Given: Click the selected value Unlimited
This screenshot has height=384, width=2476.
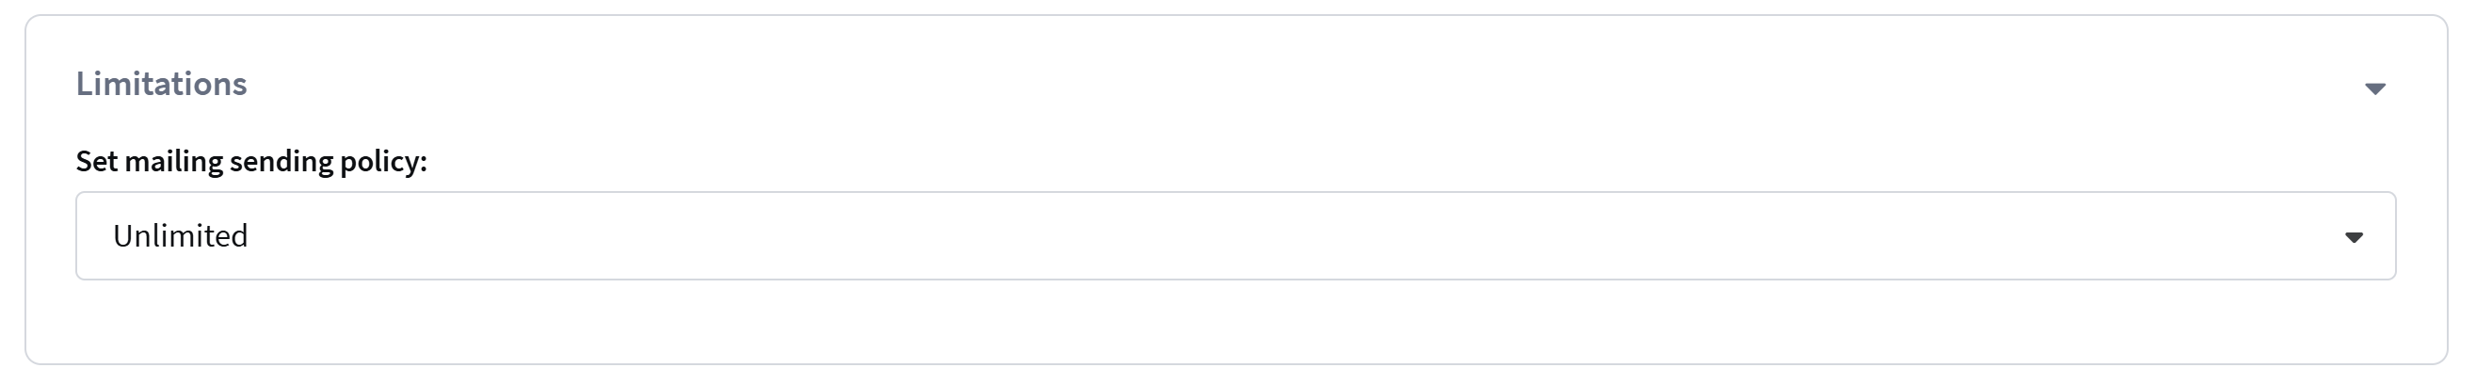Looking at the screenshot, I should (x=181, y=236).
